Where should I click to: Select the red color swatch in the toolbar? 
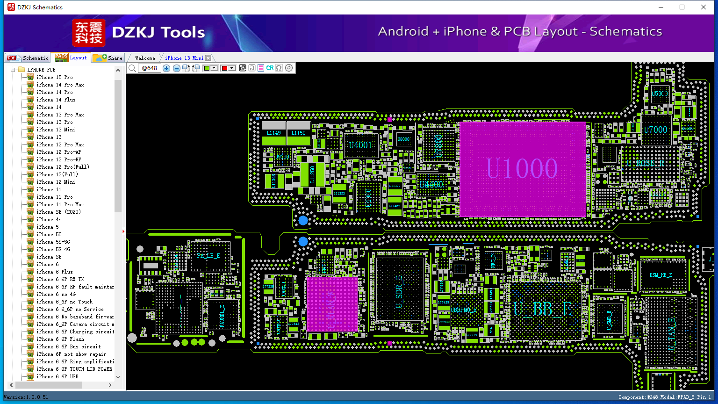(x=224, y=68)
